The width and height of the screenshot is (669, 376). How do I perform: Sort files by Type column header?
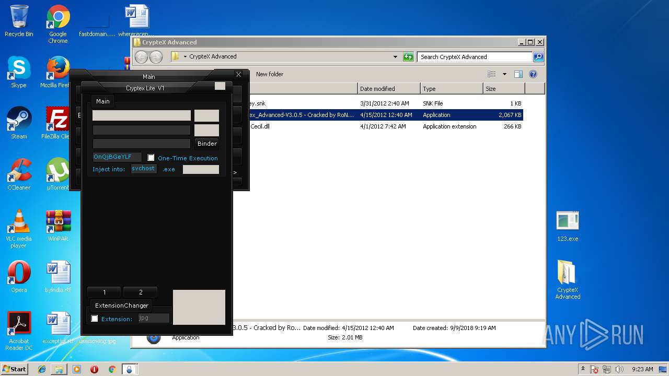click(452, 89)
